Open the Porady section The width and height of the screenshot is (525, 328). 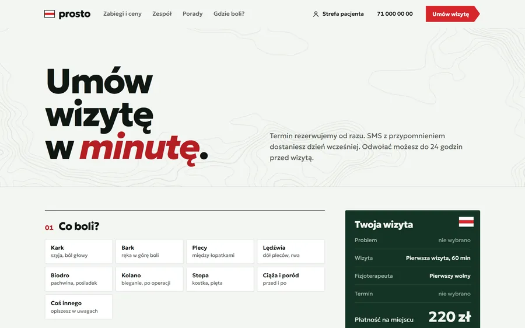click(192, 14)
